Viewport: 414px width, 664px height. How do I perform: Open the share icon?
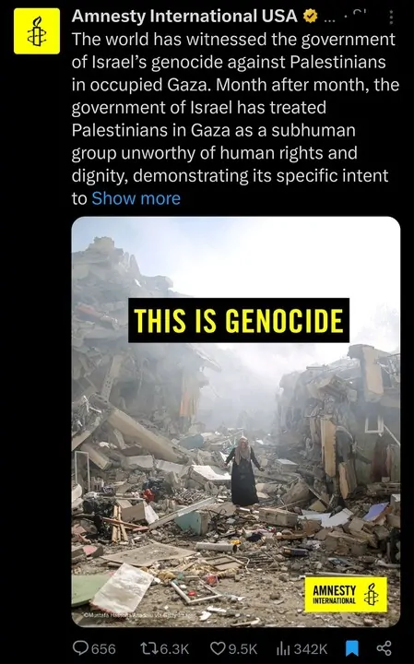[x=384, y=648]
